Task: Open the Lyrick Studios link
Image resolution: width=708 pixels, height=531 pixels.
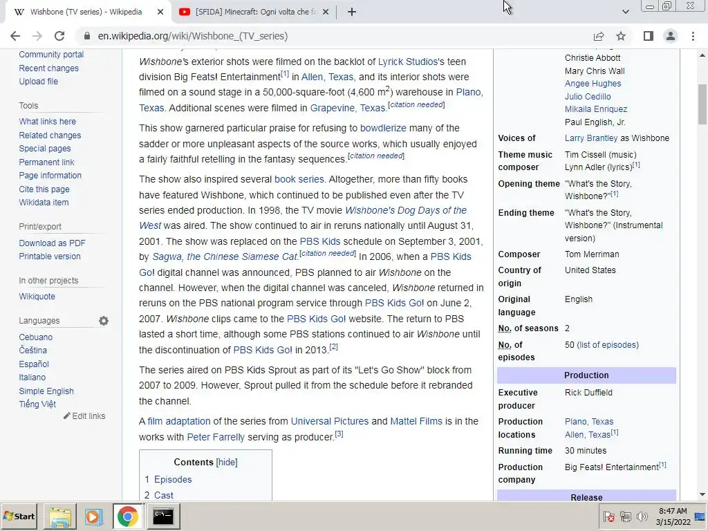Action: (408, 62)
